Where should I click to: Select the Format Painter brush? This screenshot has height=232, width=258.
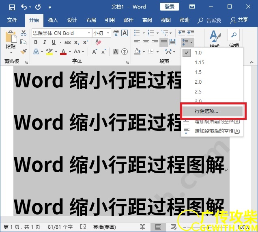[24, 52]
